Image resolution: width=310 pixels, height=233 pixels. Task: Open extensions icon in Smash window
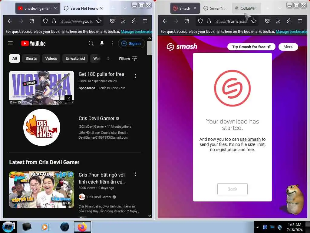[x=289, y=21]
